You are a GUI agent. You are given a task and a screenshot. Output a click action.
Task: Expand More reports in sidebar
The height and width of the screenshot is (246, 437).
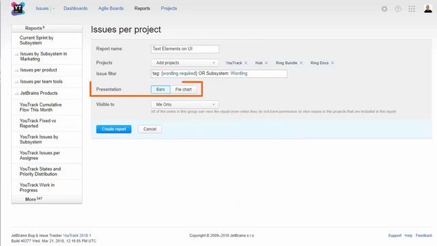47,200
